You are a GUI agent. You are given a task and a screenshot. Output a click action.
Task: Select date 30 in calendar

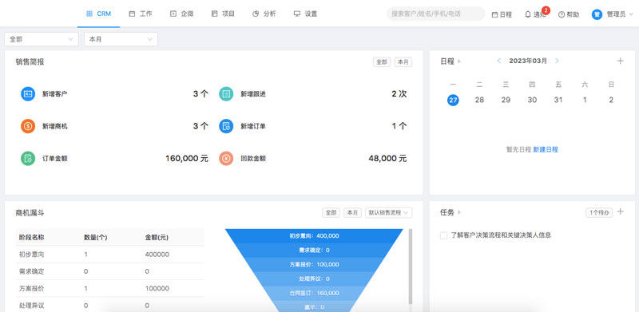(x=532, y=100)
